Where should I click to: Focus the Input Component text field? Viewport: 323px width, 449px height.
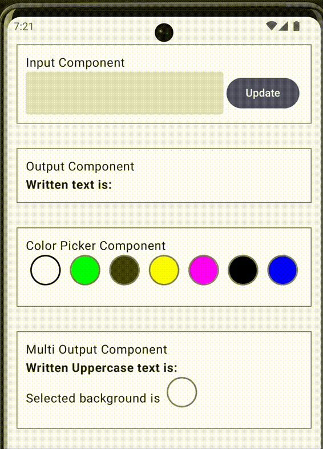tap(124, 93)
